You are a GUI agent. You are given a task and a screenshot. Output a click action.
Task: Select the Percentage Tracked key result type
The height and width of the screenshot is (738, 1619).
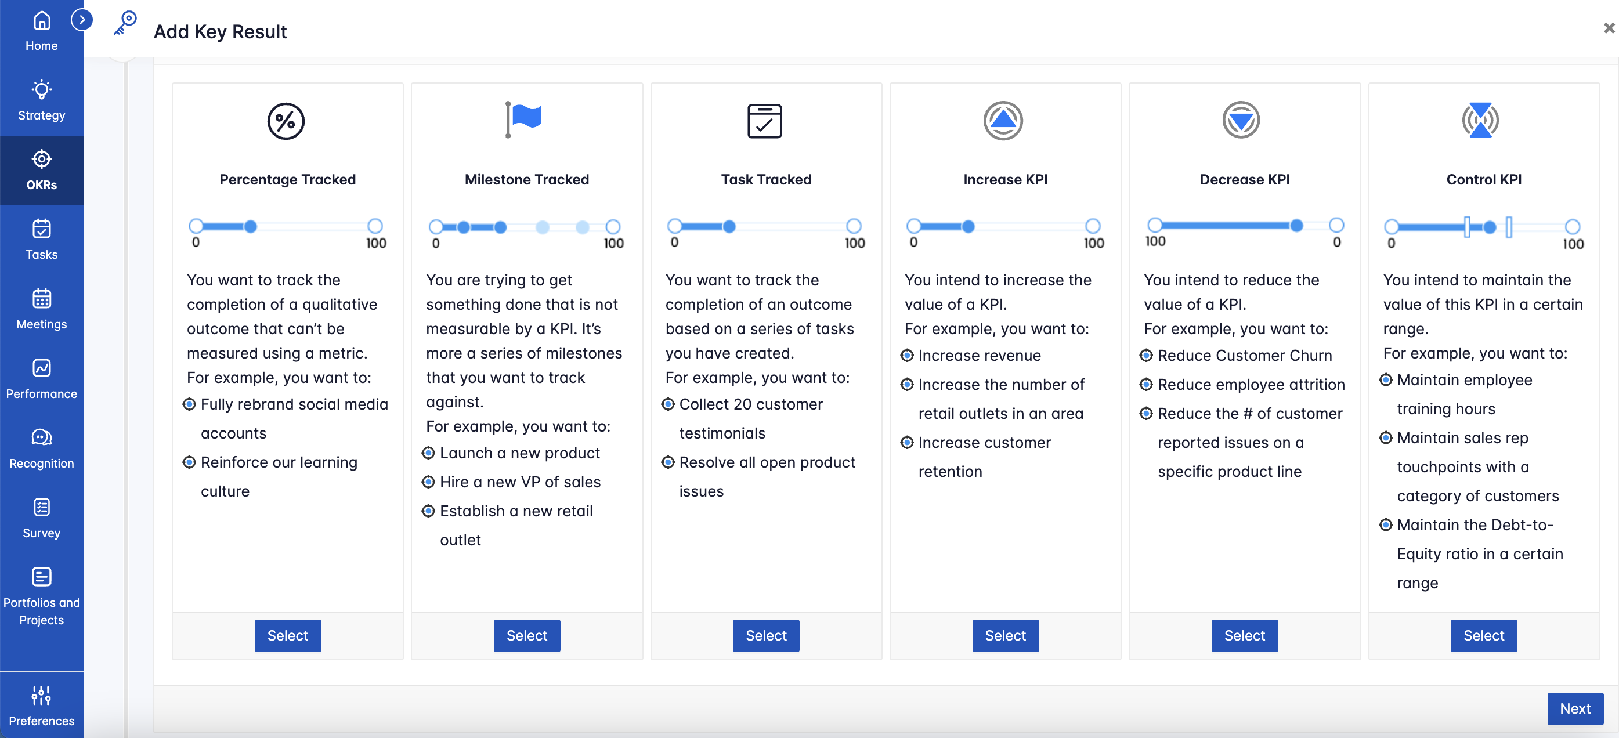287,635
